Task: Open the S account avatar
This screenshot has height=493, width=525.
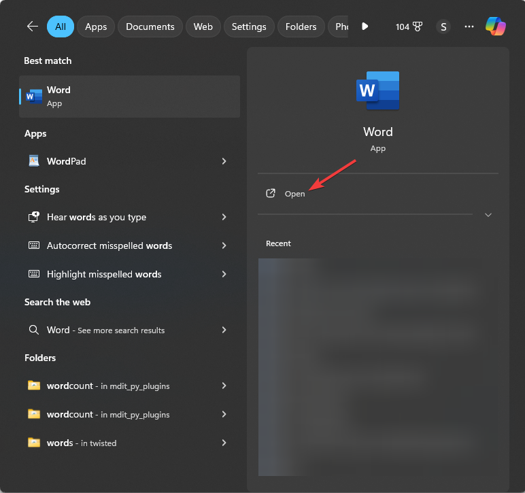Action: click(x=443, y=27)
